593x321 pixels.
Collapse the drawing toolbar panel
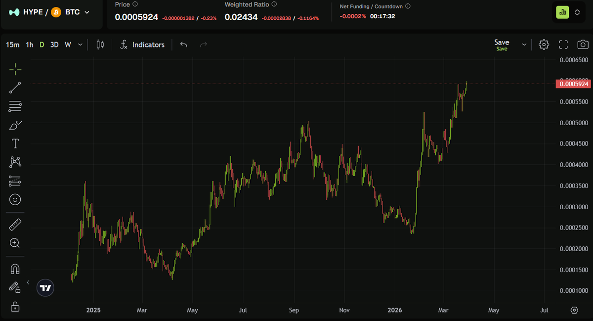point(28,282)
